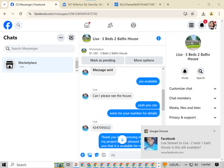
Task: Open Windows Start menu
Action: (x=4, y=164)
